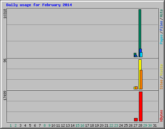Click day 21 on the x-axis

(x=106, y=125)
